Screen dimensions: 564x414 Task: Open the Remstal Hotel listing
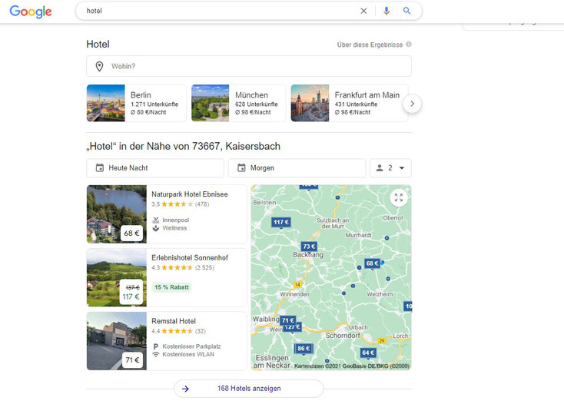[x=167, y=341]
